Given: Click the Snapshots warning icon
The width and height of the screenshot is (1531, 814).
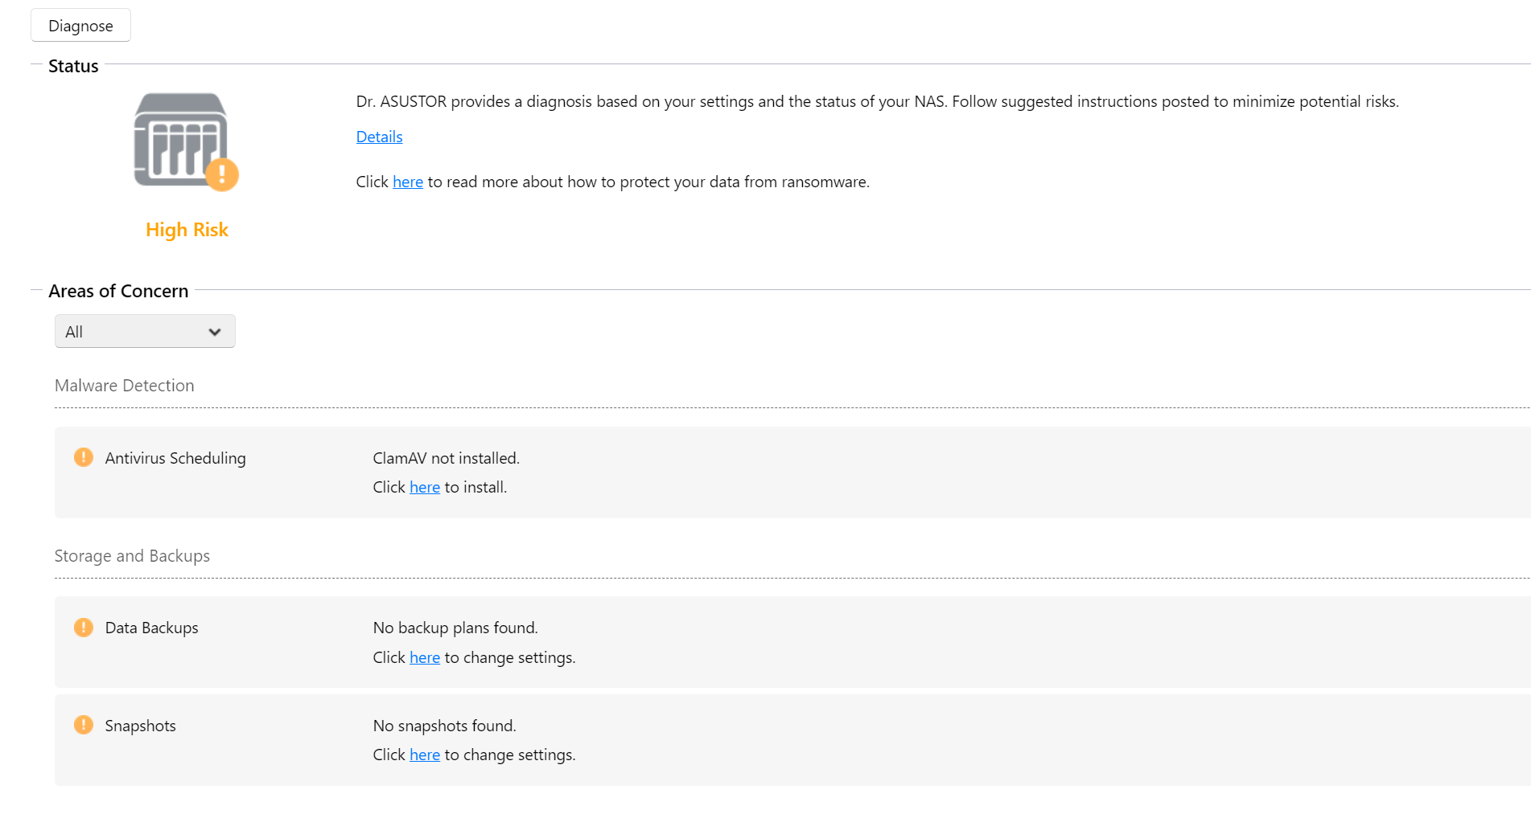Looking at the screenshot, I should coord(84,725).
